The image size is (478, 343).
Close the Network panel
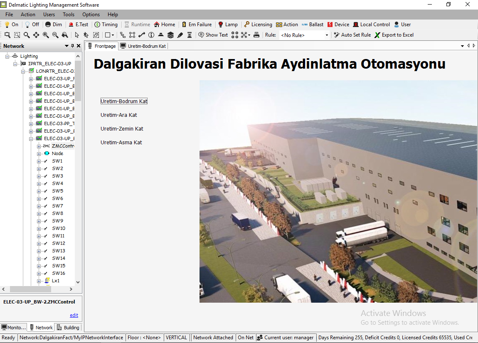[78, 46]
